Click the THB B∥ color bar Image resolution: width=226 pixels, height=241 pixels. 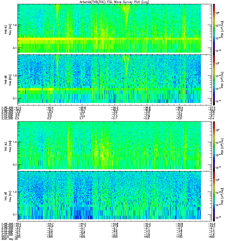click(x=214, y=80)
